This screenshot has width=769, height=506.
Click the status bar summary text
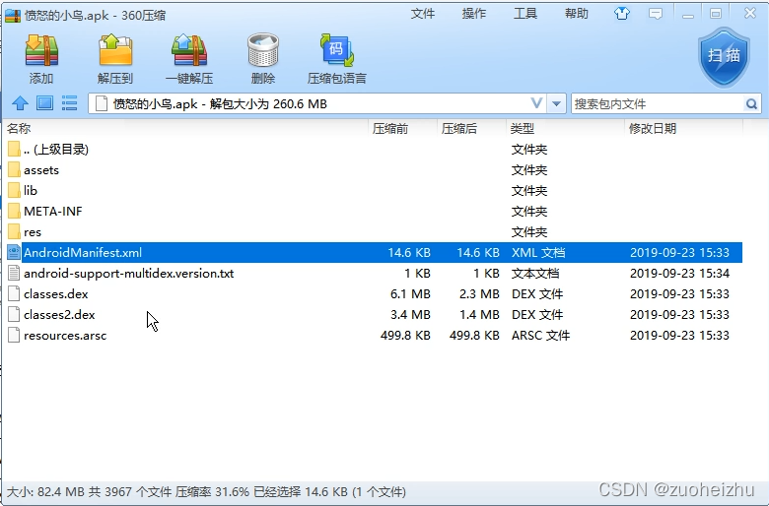click(x=206, y=492)
